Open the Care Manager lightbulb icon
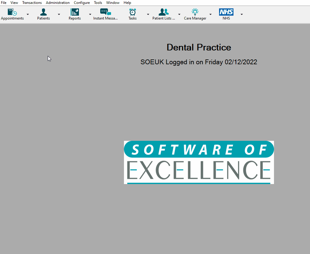The height and width of the screenshot is (254, 310). click(195, 14)
